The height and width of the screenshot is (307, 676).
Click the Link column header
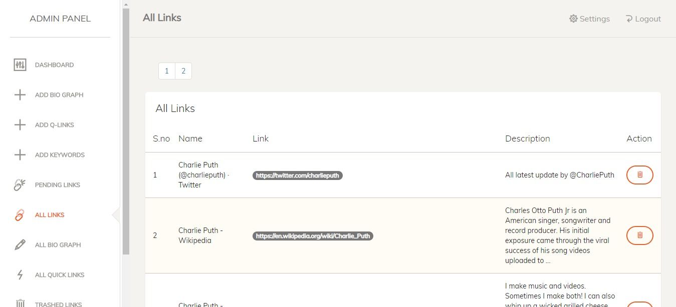261,138
